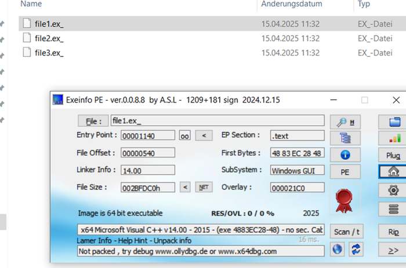Viewport: 406px width, 268px height.
Task: Click the detection result x64 Microsoft Visual C++ field
Action: click(201, 229)
